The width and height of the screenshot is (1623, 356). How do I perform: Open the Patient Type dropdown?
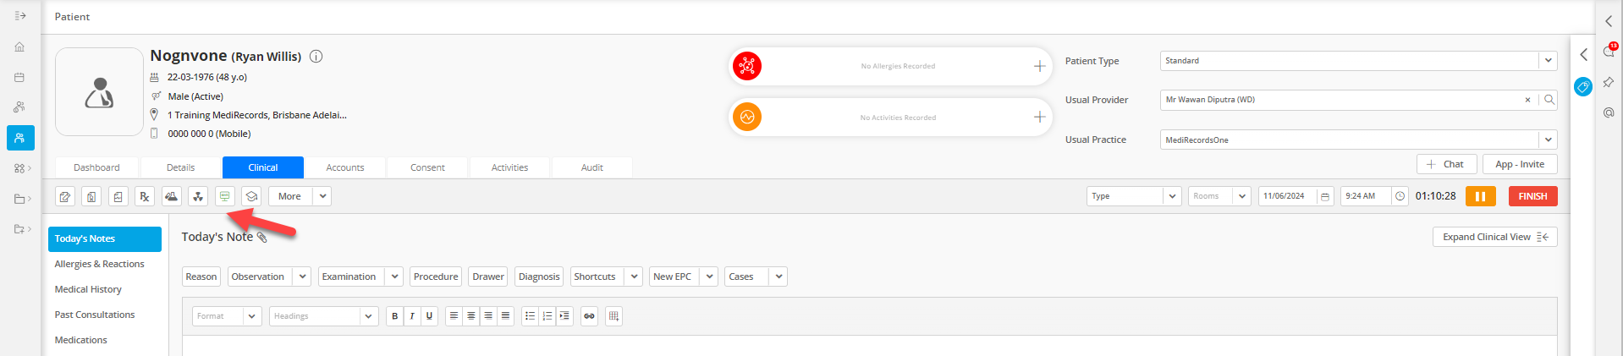1358,61
